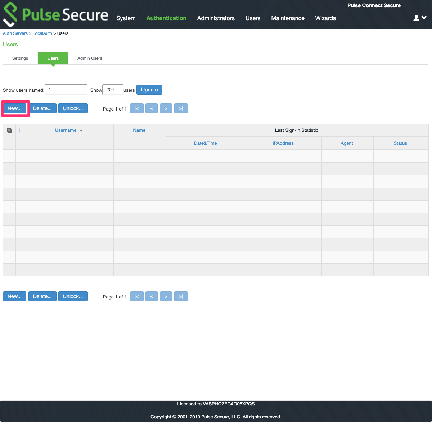Sort by the Date&Time column link

tap(206, 143)
